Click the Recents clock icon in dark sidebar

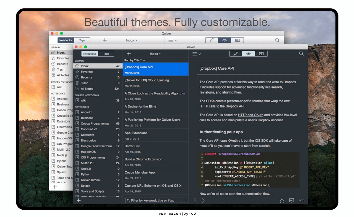point(77,77)
